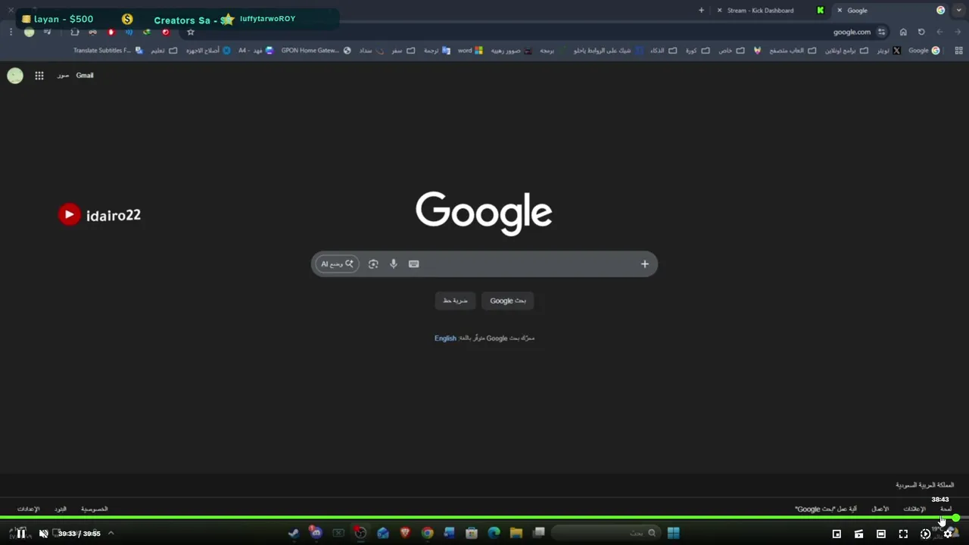The height and width of the screenshot is (545, 969).
Task: Open the ترجمة translate bookmark
Action: [436, 51]
